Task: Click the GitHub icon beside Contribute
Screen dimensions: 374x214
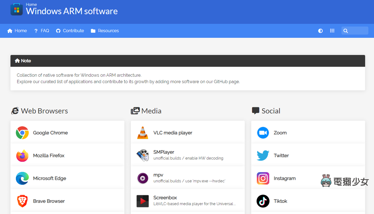Action: 58,31
